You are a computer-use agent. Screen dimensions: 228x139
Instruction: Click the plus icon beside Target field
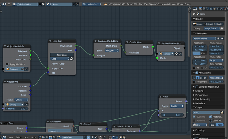(x=176, y=54)
